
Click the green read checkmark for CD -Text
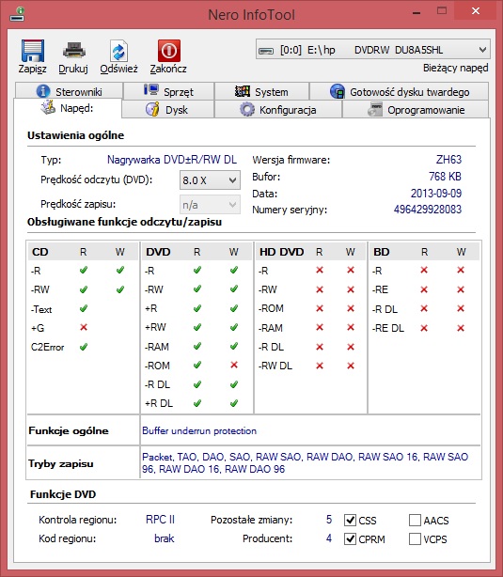click(84, 308)
